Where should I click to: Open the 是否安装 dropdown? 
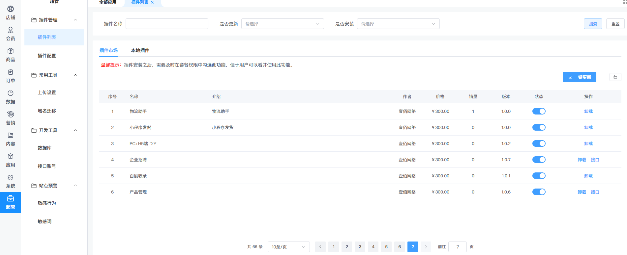(398, 24)
